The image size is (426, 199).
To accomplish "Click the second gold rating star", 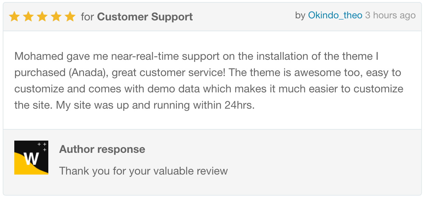I will point(28,16).
